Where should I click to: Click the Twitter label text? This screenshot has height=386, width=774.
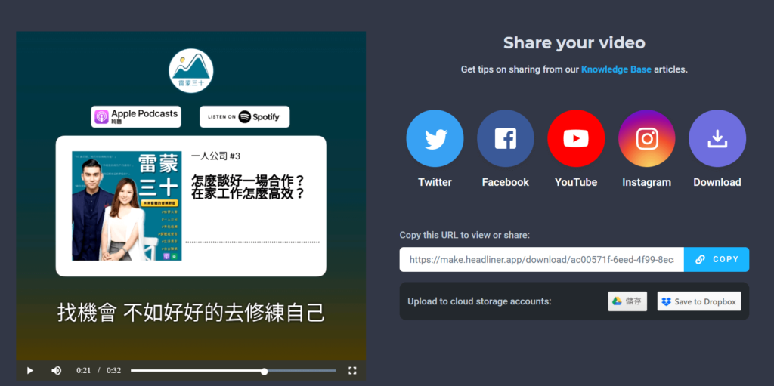(x=435, y=182)
